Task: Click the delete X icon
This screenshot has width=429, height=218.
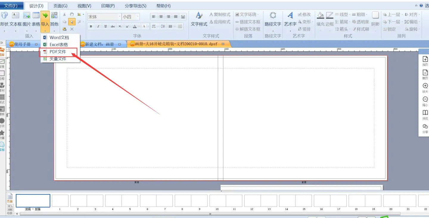Action: coord(72,29)
